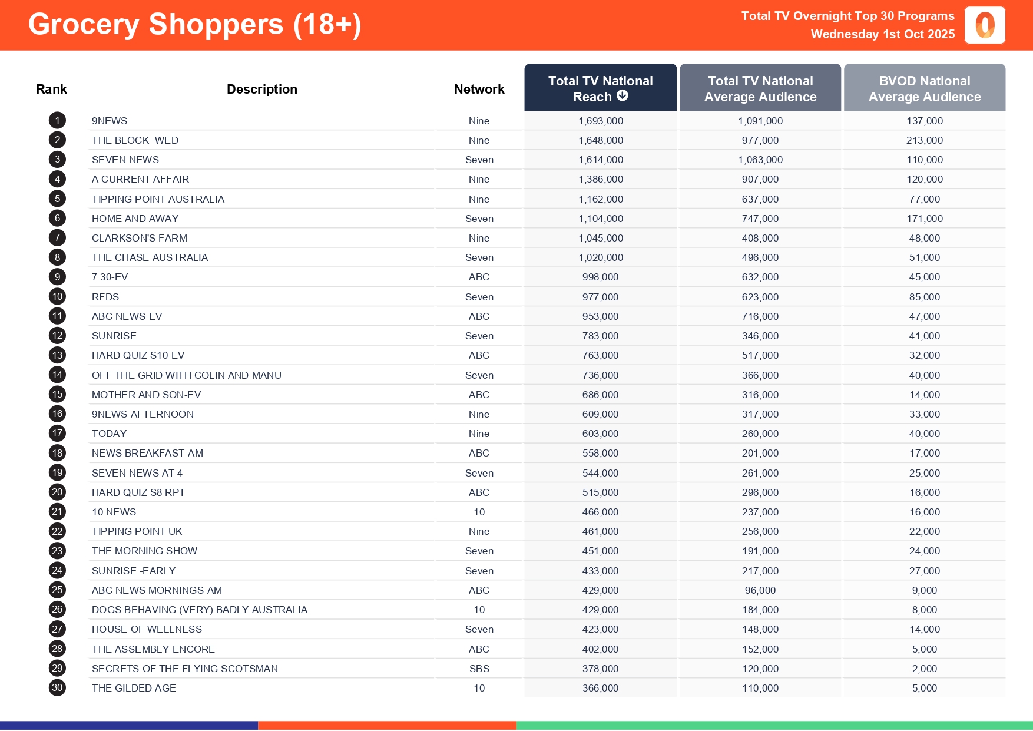Click the sort arrow beside Reach

623,95
